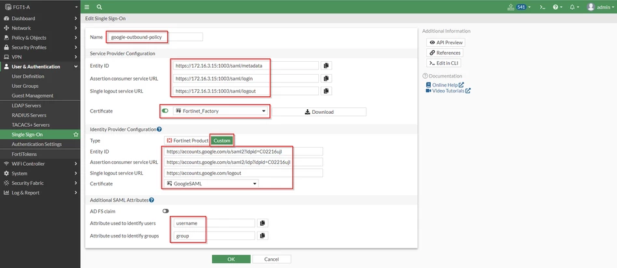The width and height of the screenshot is (617, 268).
Task: Open RADIUS Servers page
Action: click(x=29, y=115)
